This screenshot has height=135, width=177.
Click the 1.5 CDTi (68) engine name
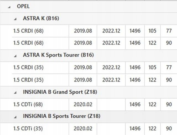click(x=28, y=104)
